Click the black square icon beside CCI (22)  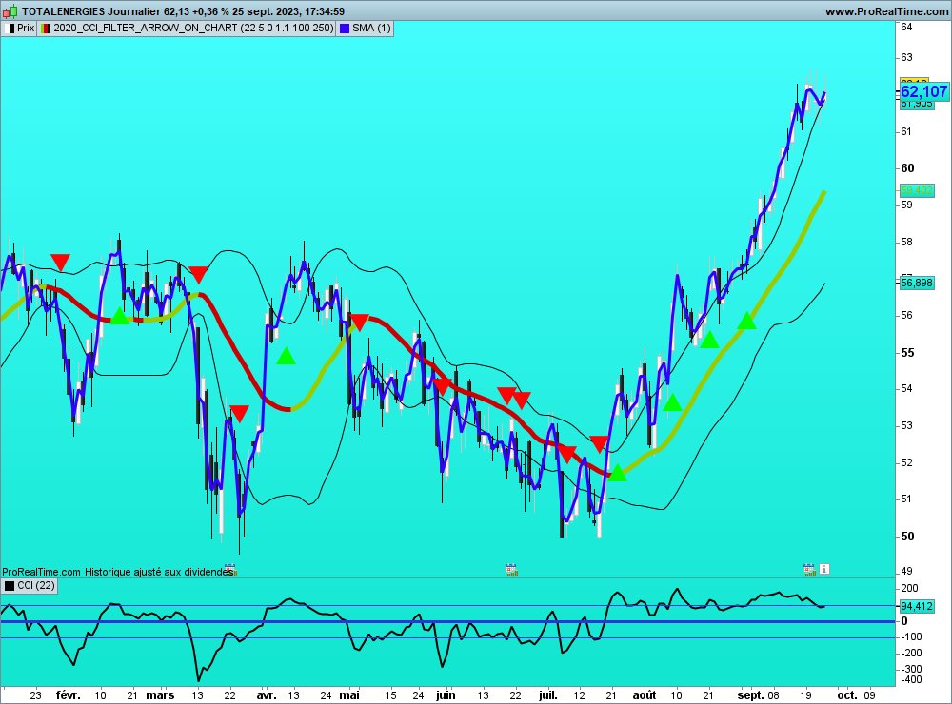[10, 586]
